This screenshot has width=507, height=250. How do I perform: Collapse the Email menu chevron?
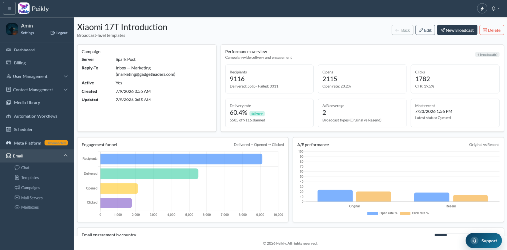[x=66, y=156]
